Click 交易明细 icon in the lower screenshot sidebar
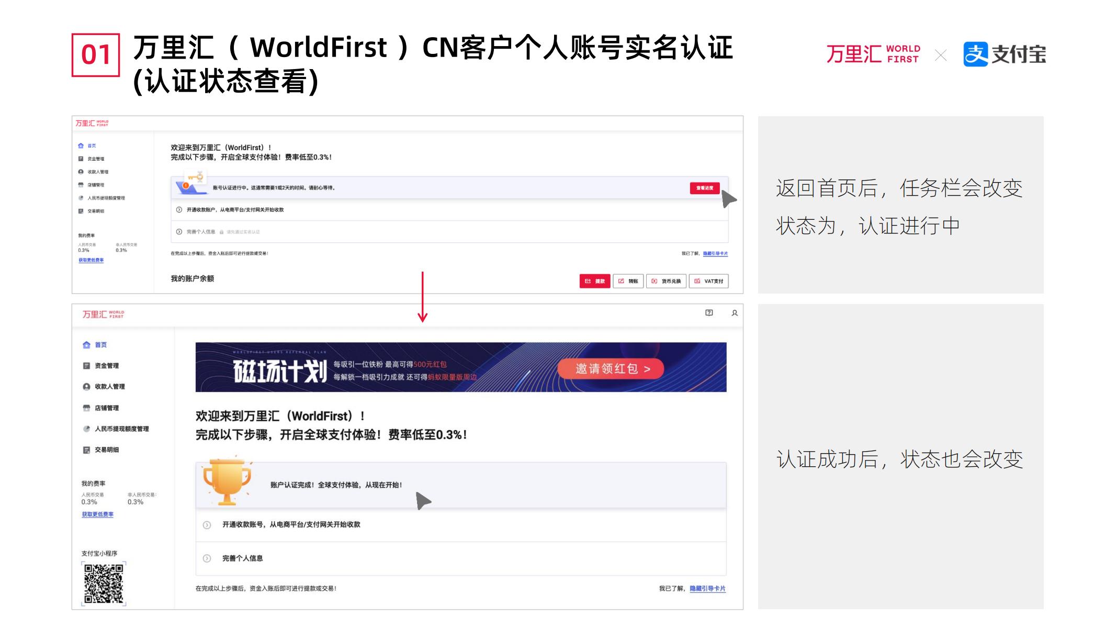Viewport: 1116px width, 628px height. click(86, 450)
